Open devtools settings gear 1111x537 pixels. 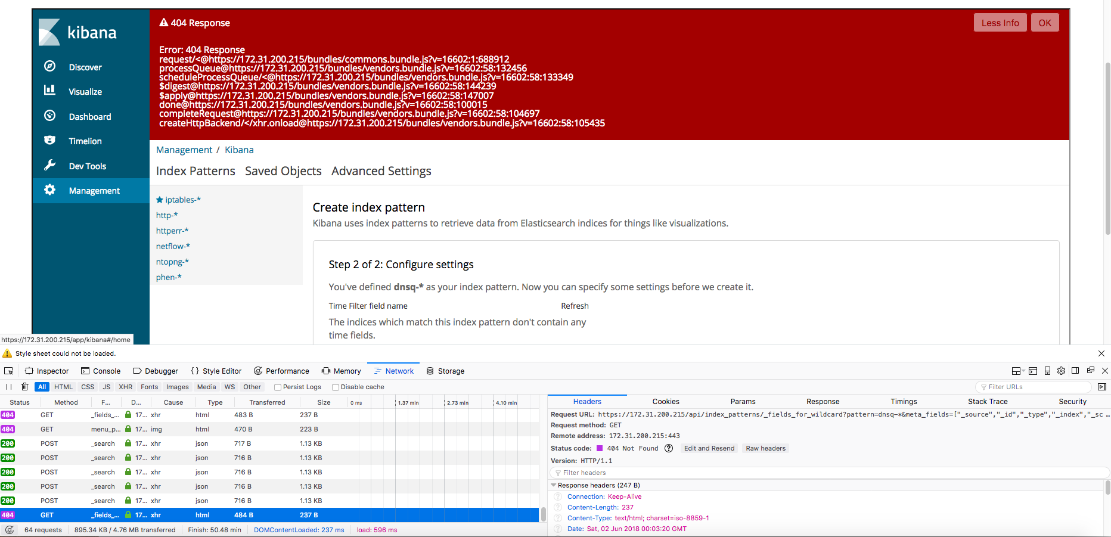click(1062, 371)
